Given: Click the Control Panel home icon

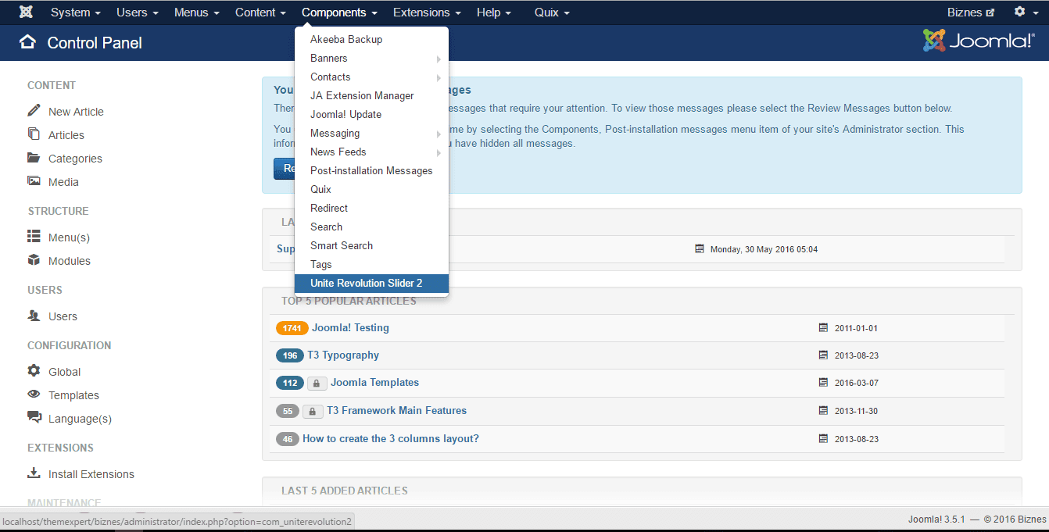Looking at the screenshot, I should [28, 42].
